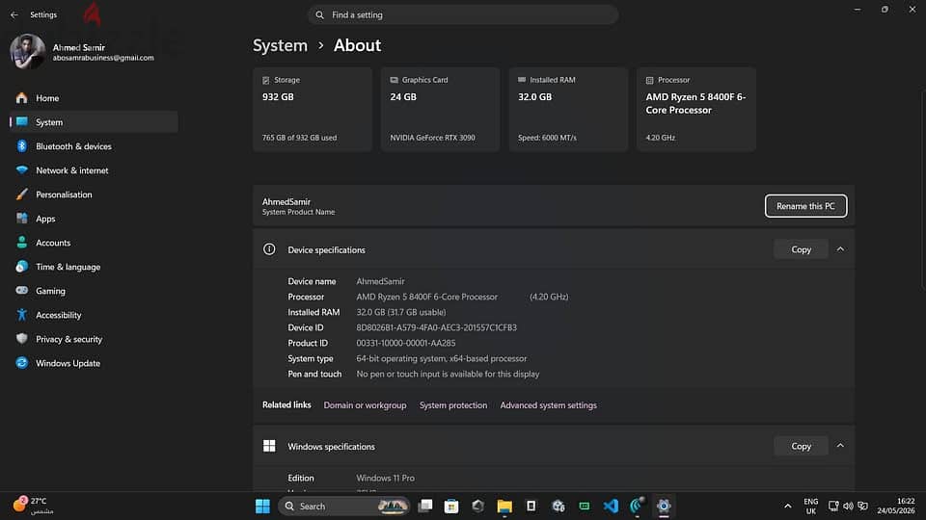The width and height of the screenshot is (926, 520).
Task: Click the volume speaker tray icon
Action: 848,506
